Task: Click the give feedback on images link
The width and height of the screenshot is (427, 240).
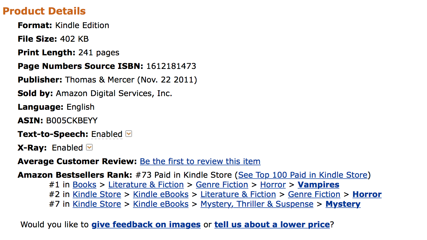Action: pos(146,225)
